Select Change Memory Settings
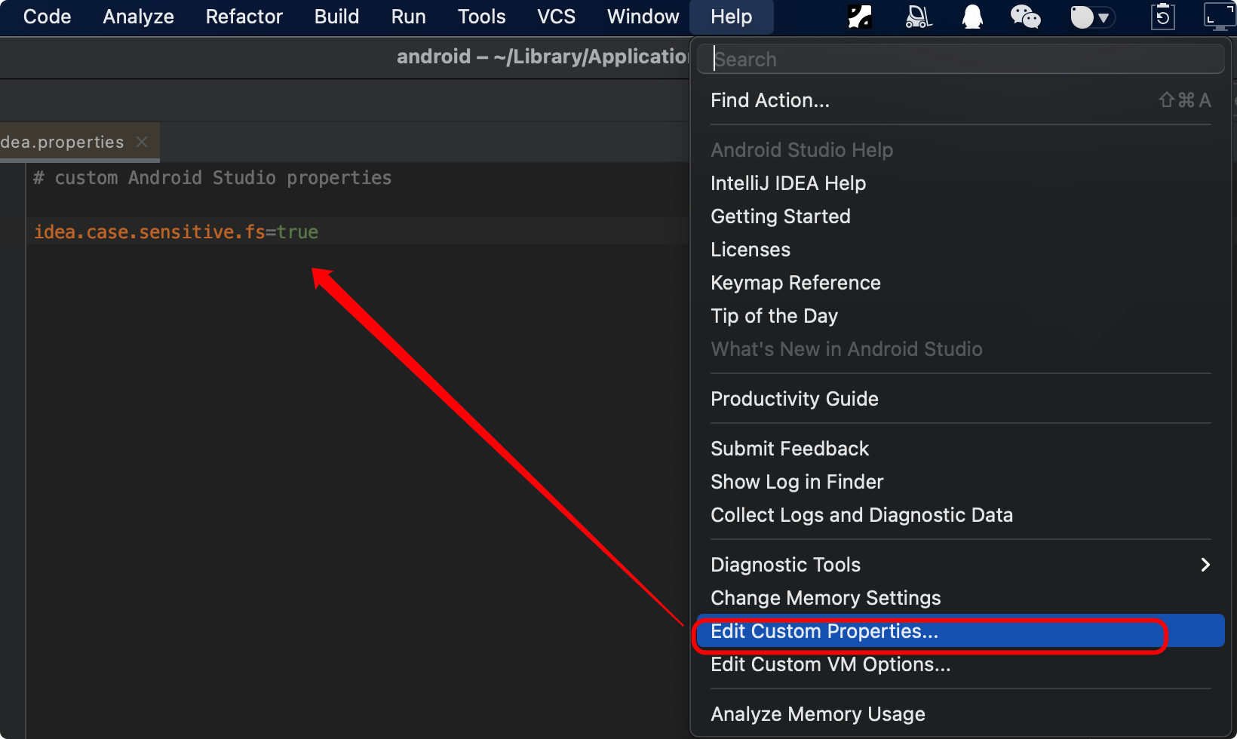 961,598
